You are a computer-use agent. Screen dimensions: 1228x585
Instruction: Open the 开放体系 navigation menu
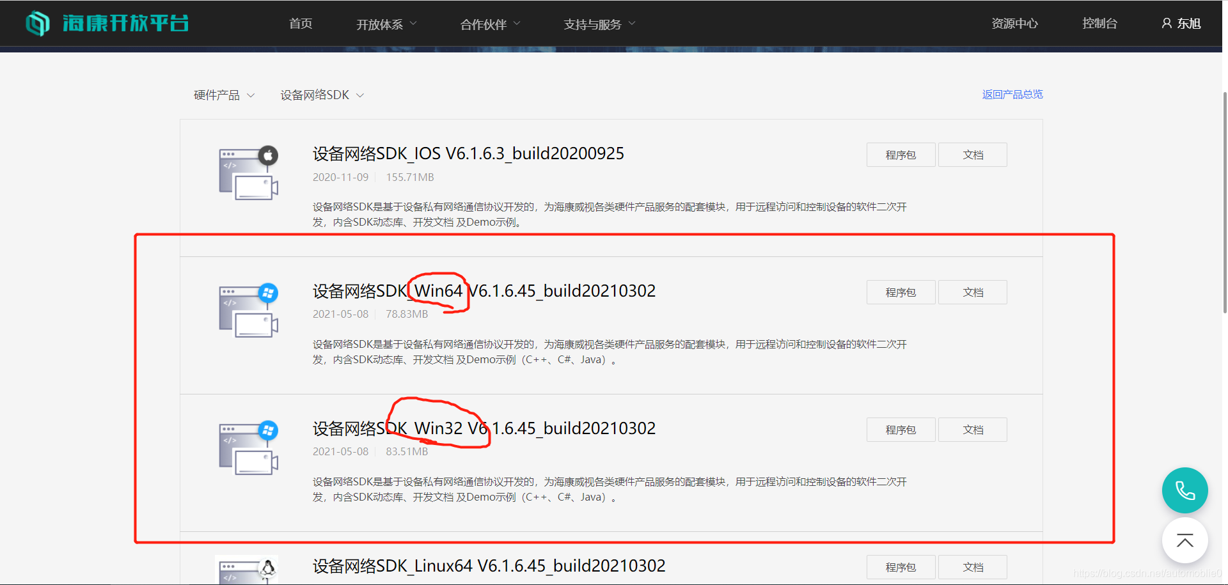[386, 24]
